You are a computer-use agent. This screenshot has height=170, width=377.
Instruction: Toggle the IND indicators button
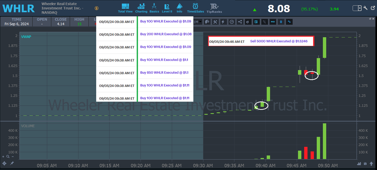[x=273, y=22]
